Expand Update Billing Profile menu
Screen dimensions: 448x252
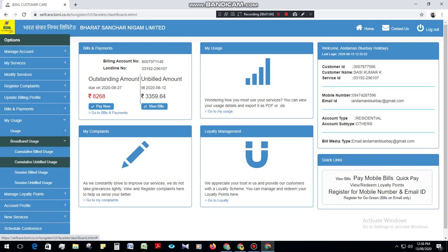(35, 97)
